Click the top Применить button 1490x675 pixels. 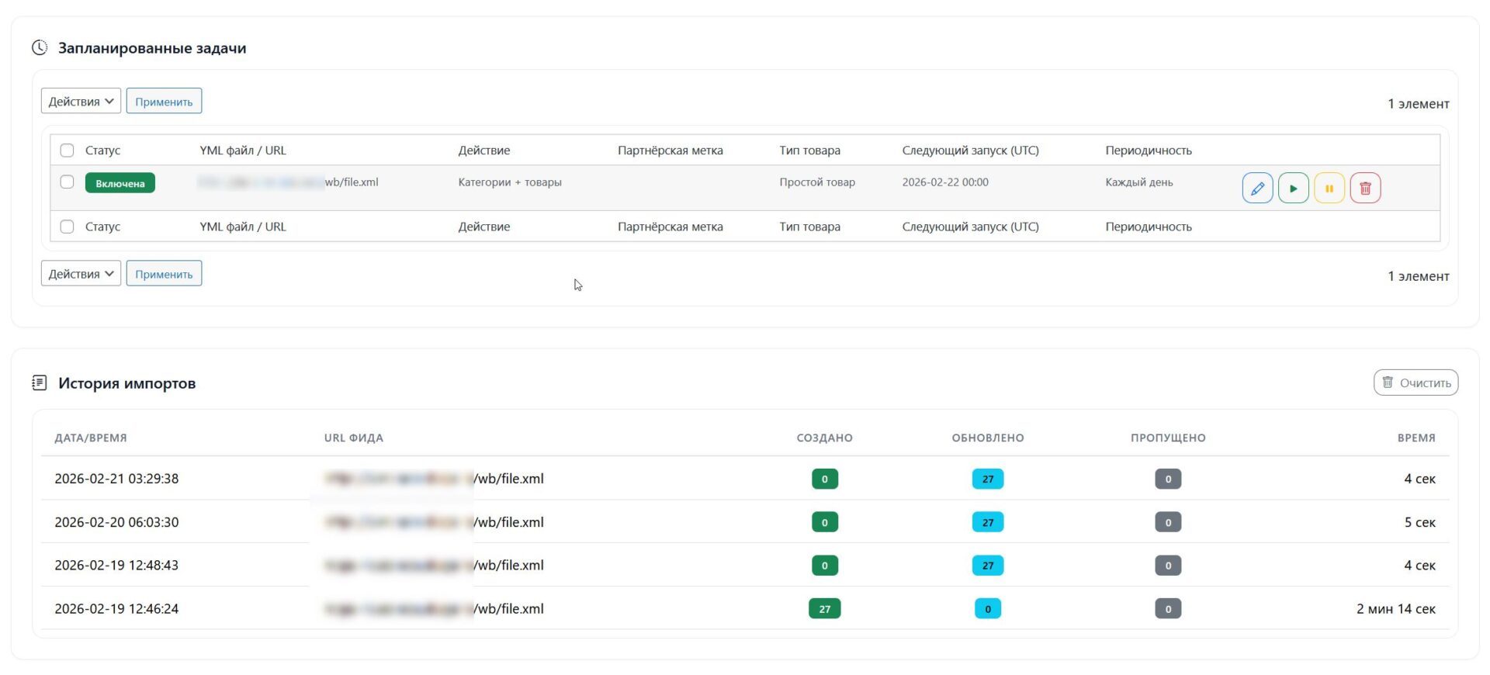tap(164, 101)
